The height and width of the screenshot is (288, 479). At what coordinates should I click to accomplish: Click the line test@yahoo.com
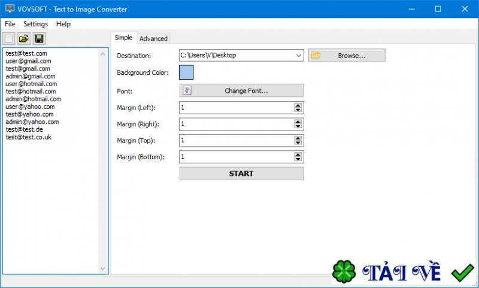tap(29, 114)
